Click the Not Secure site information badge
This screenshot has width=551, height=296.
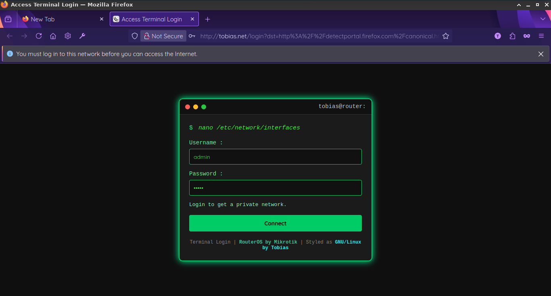click(163, 36)
